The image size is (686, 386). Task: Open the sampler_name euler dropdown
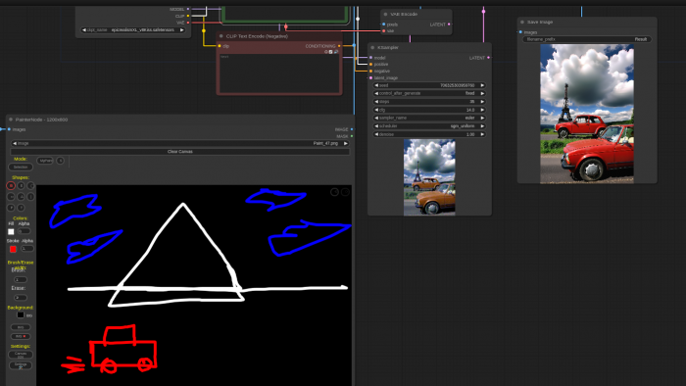(x=429, y=118)
